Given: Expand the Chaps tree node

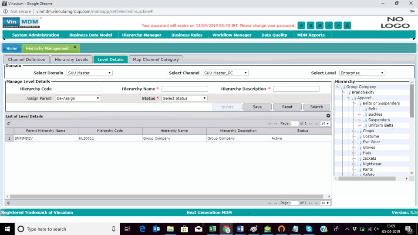Looking at the screenshot, I should [x=354, y=131].
